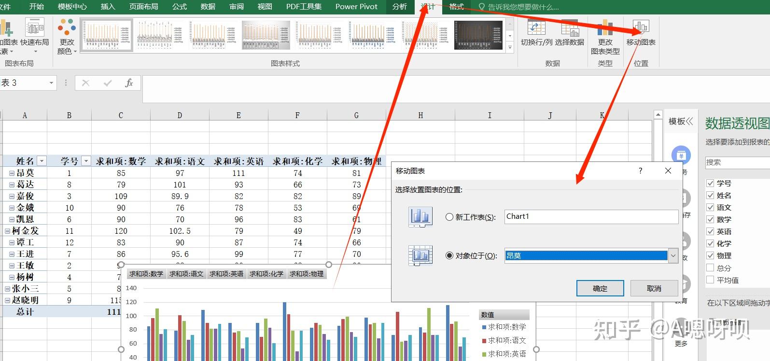Open the 对象位于 sheet dropdown
This screenshot has width=770, height=361.
pos(673,256)
